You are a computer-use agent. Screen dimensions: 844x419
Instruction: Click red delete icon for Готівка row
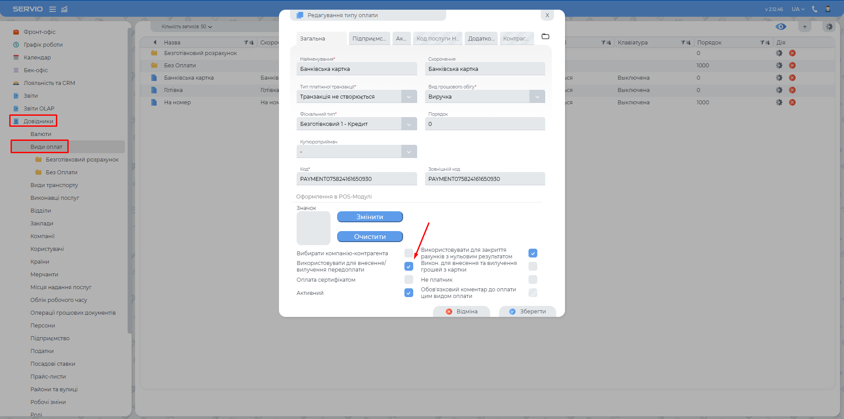click(792, 90)
